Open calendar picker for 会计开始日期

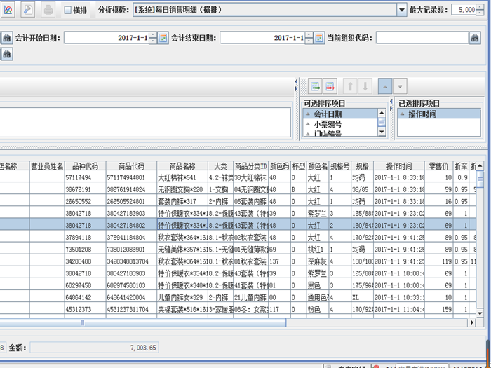[163, 38]
